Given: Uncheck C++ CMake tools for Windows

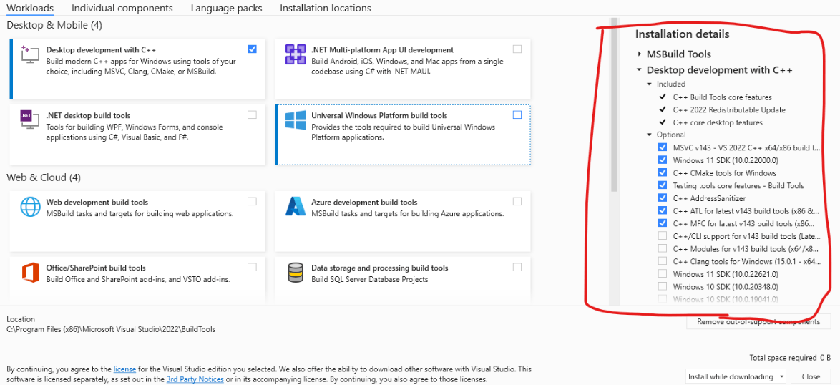Looking at the screenshot, I should pyautogui.click(x=663, y=172).
